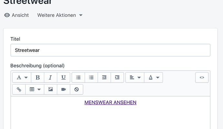Image resolution: width=223 pixels, height=129 pixels.
Task: Open the insert table dropdown
Action: 35,89
